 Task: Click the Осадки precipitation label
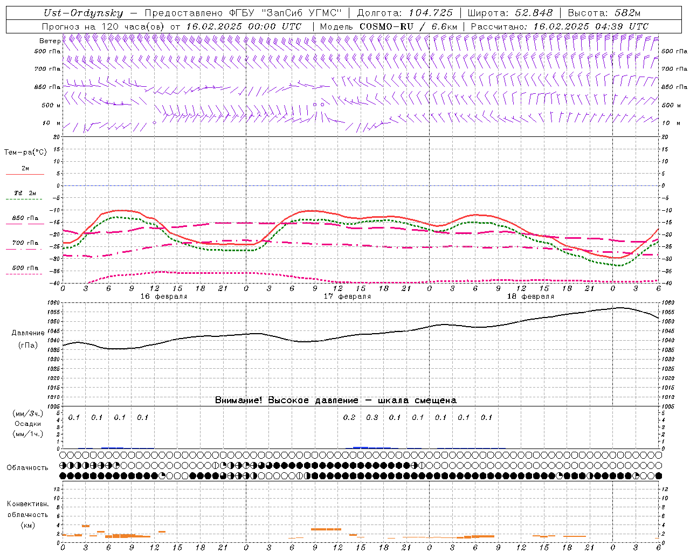pos(28,424)
